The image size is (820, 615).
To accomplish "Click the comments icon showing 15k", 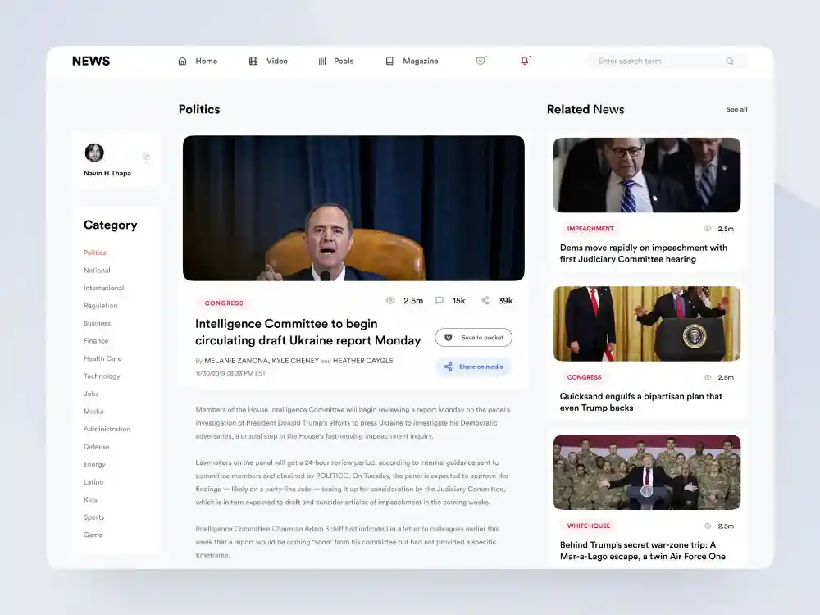I will [440, 301].
